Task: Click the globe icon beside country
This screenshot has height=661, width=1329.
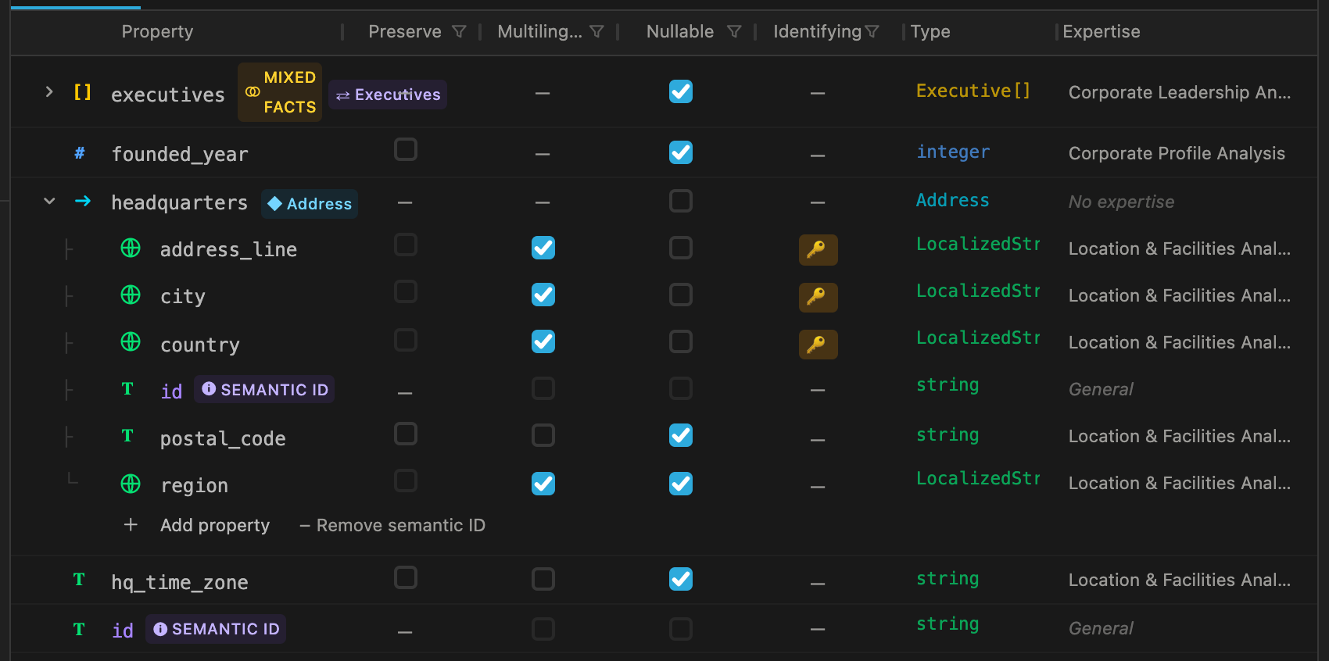Action: coord(131,342)
